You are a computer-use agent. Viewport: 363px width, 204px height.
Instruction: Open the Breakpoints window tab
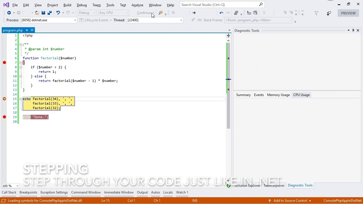tap(28, 192)
